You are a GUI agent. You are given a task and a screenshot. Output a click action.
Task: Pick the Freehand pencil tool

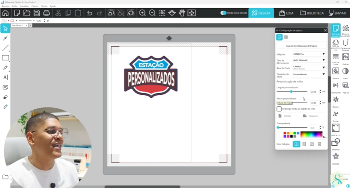point(5,68)
